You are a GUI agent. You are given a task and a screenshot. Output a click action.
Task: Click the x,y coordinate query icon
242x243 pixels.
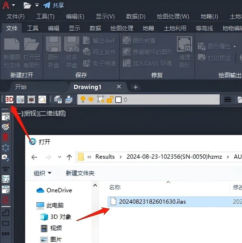(x=6, y=179)
